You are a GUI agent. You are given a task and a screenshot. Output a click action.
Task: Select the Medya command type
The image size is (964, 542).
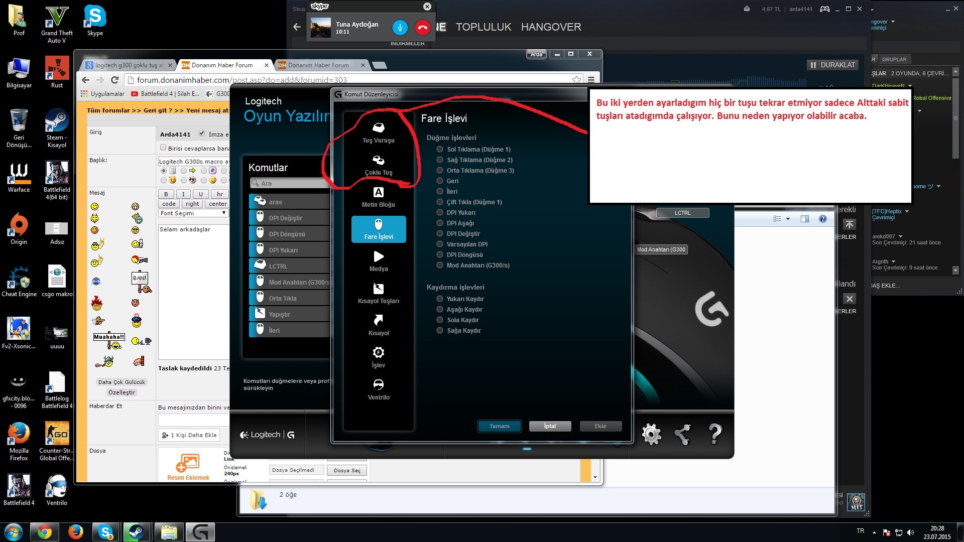pyautogui.click(x=379, y=261)
